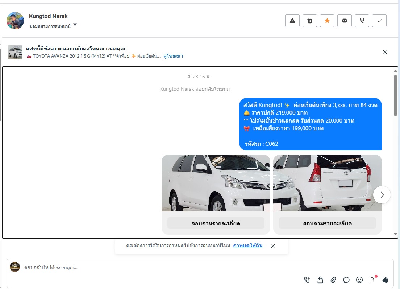Click the double exclamation priority icon
Screen dimensions: 400x289
(x=362, y=21)
